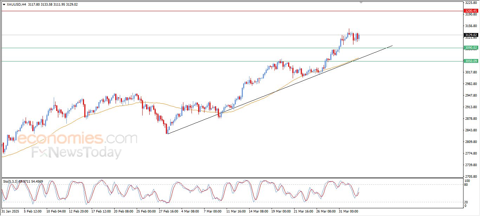The height and width of the screenshot is (216, 480).
Task: Click the 3156.80 price axis value
Action: (471, 26)
